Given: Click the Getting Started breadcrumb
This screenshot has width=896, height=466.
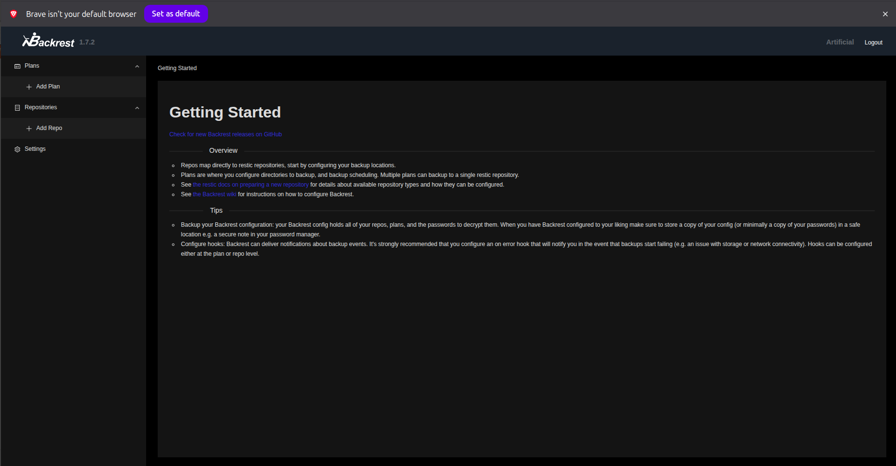Looking at the screenshot, I should pos(177,68).
